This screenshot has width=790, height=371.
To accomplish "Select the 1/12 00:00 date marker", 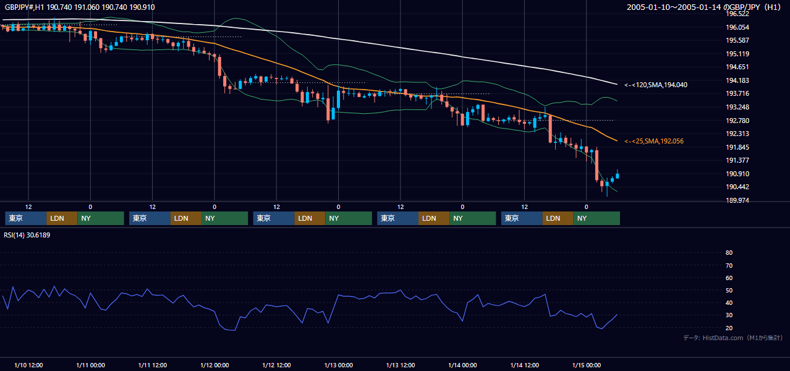I will 214,365.
